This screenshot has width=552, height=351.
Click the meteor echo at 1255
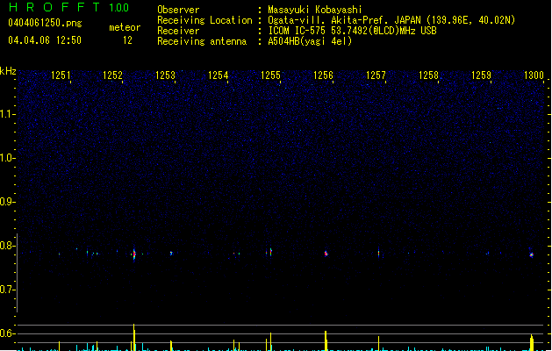click(x=270, y=252)
